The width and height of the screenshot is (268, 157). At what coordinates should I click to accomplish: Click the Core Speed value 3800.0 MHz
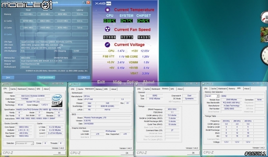(23, 127)
